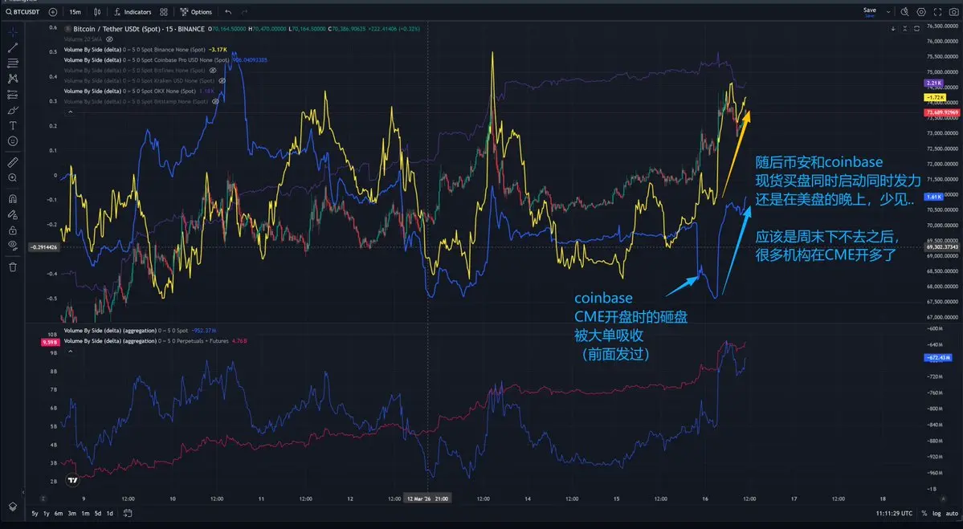The height and width of the screenshot is (529, 963).
Task: Open the indicator templates grid icon
Action: pos(163,12)
